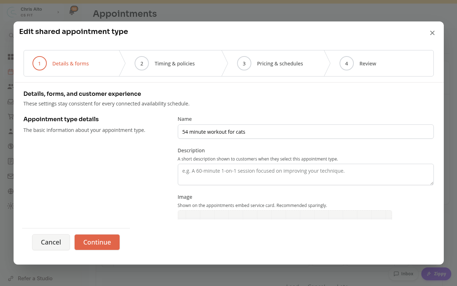
Task: Click the search magnifier icon in sidebar
Action: pyautogui.click(x=11, y=35)
